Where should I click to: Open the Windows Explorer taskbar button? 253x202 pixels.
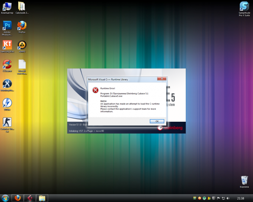point(42,198)
